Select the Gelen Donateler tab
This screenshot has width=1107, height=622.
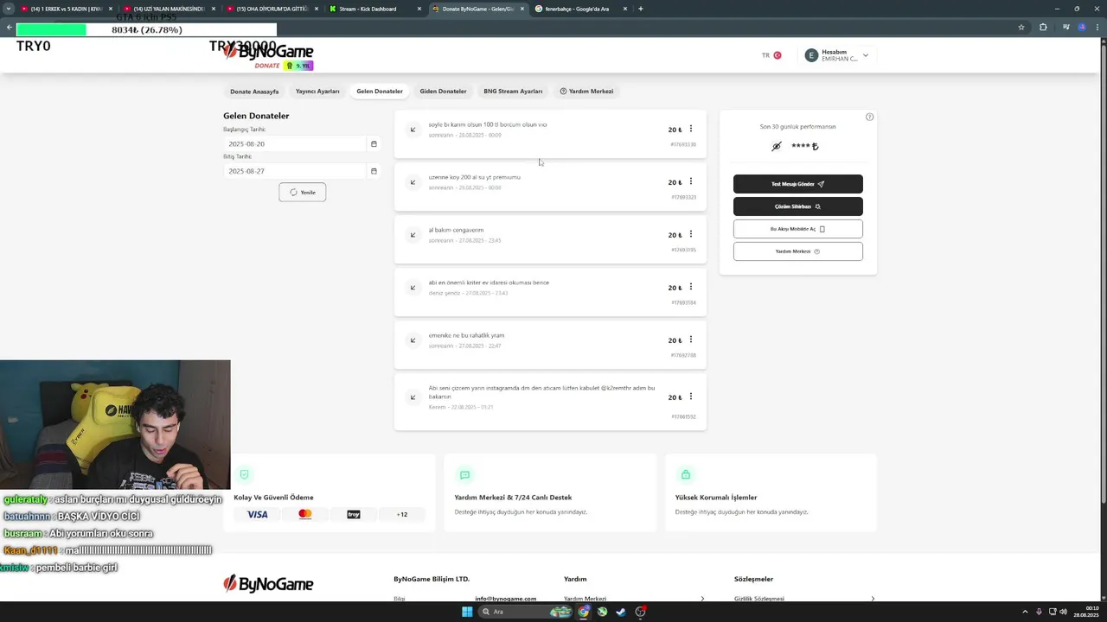point(380,91)
